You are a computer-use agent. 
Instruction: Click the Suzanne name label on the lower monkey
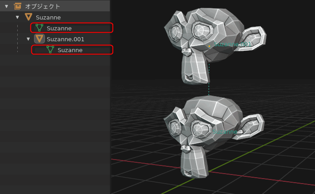pyautogui.click(x=225, y=132)
